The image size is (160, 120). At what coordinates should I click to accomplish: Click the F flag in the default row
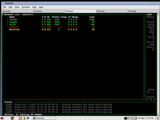tap(61, 27)
